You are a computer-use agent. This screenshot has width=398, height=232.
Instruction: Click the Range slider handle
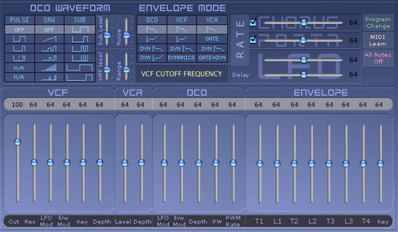click(x=127, y=69)
